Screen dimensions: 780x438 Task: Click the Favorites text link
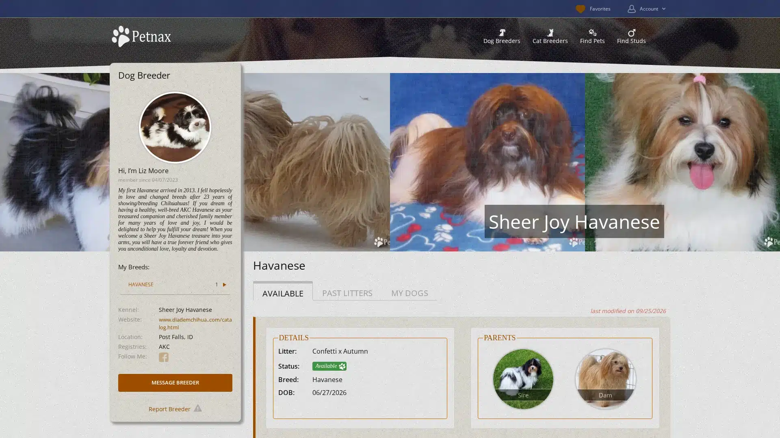600,9
